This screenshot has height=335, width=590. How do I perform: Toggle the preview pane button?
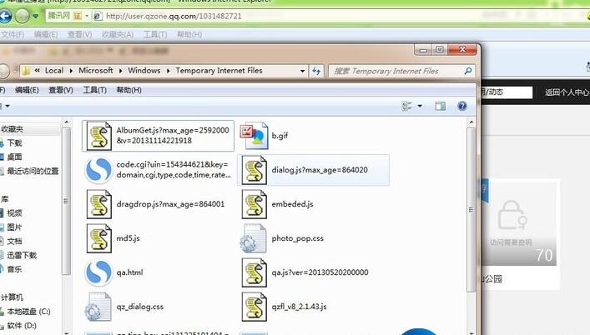pyautogui.click(x=441, y=106)
